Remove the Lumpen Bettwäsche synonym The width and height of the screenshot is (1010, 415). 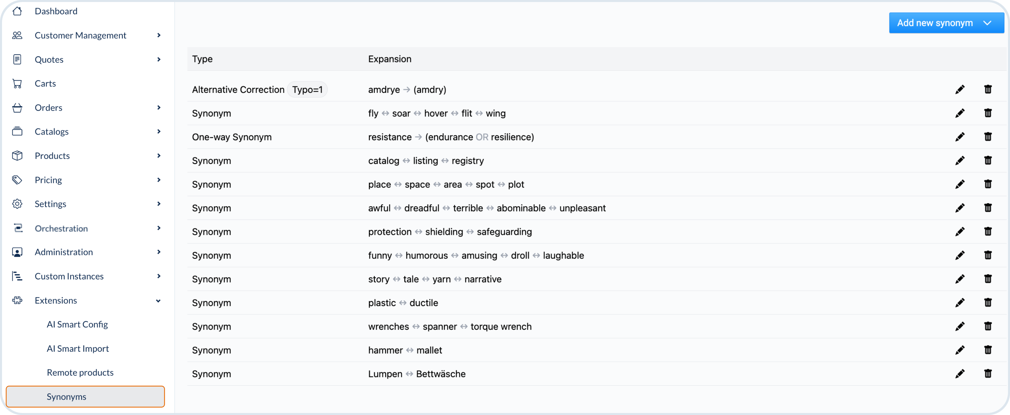(x=988, y=374)
